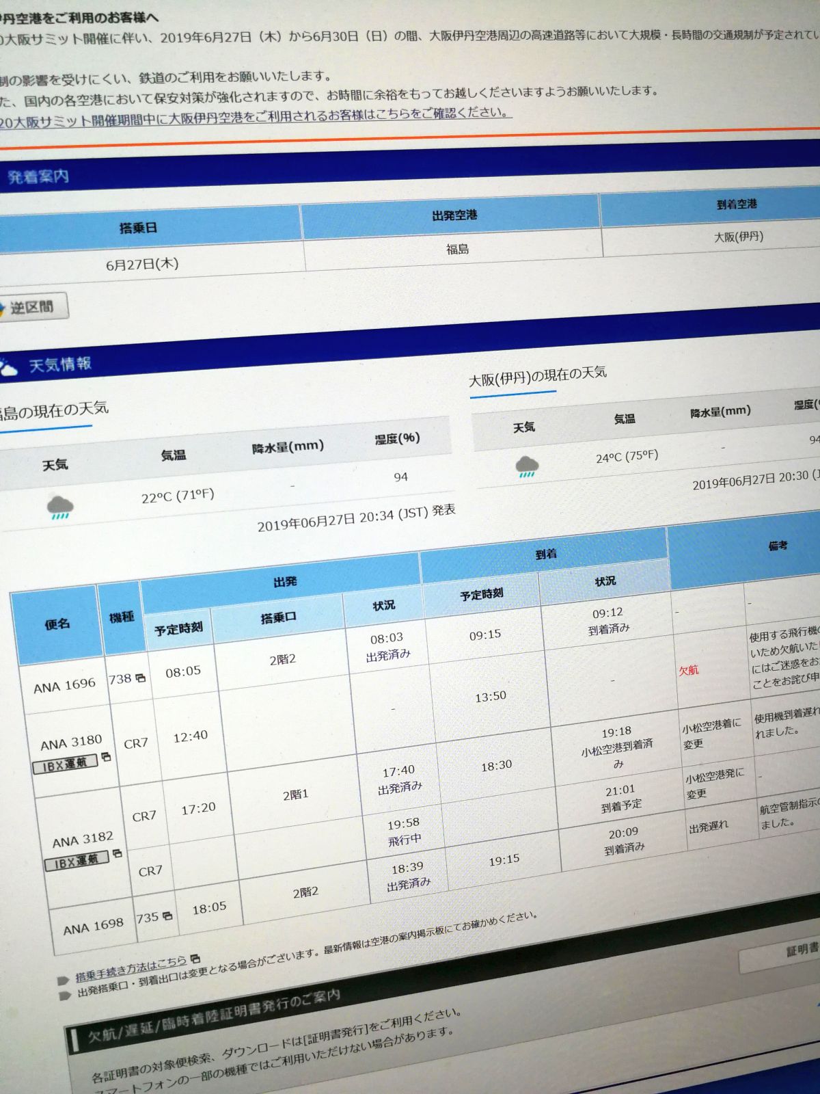Click the 便名 column header
Viewport: 820px width, 1094px height.
tap(57, 624)
